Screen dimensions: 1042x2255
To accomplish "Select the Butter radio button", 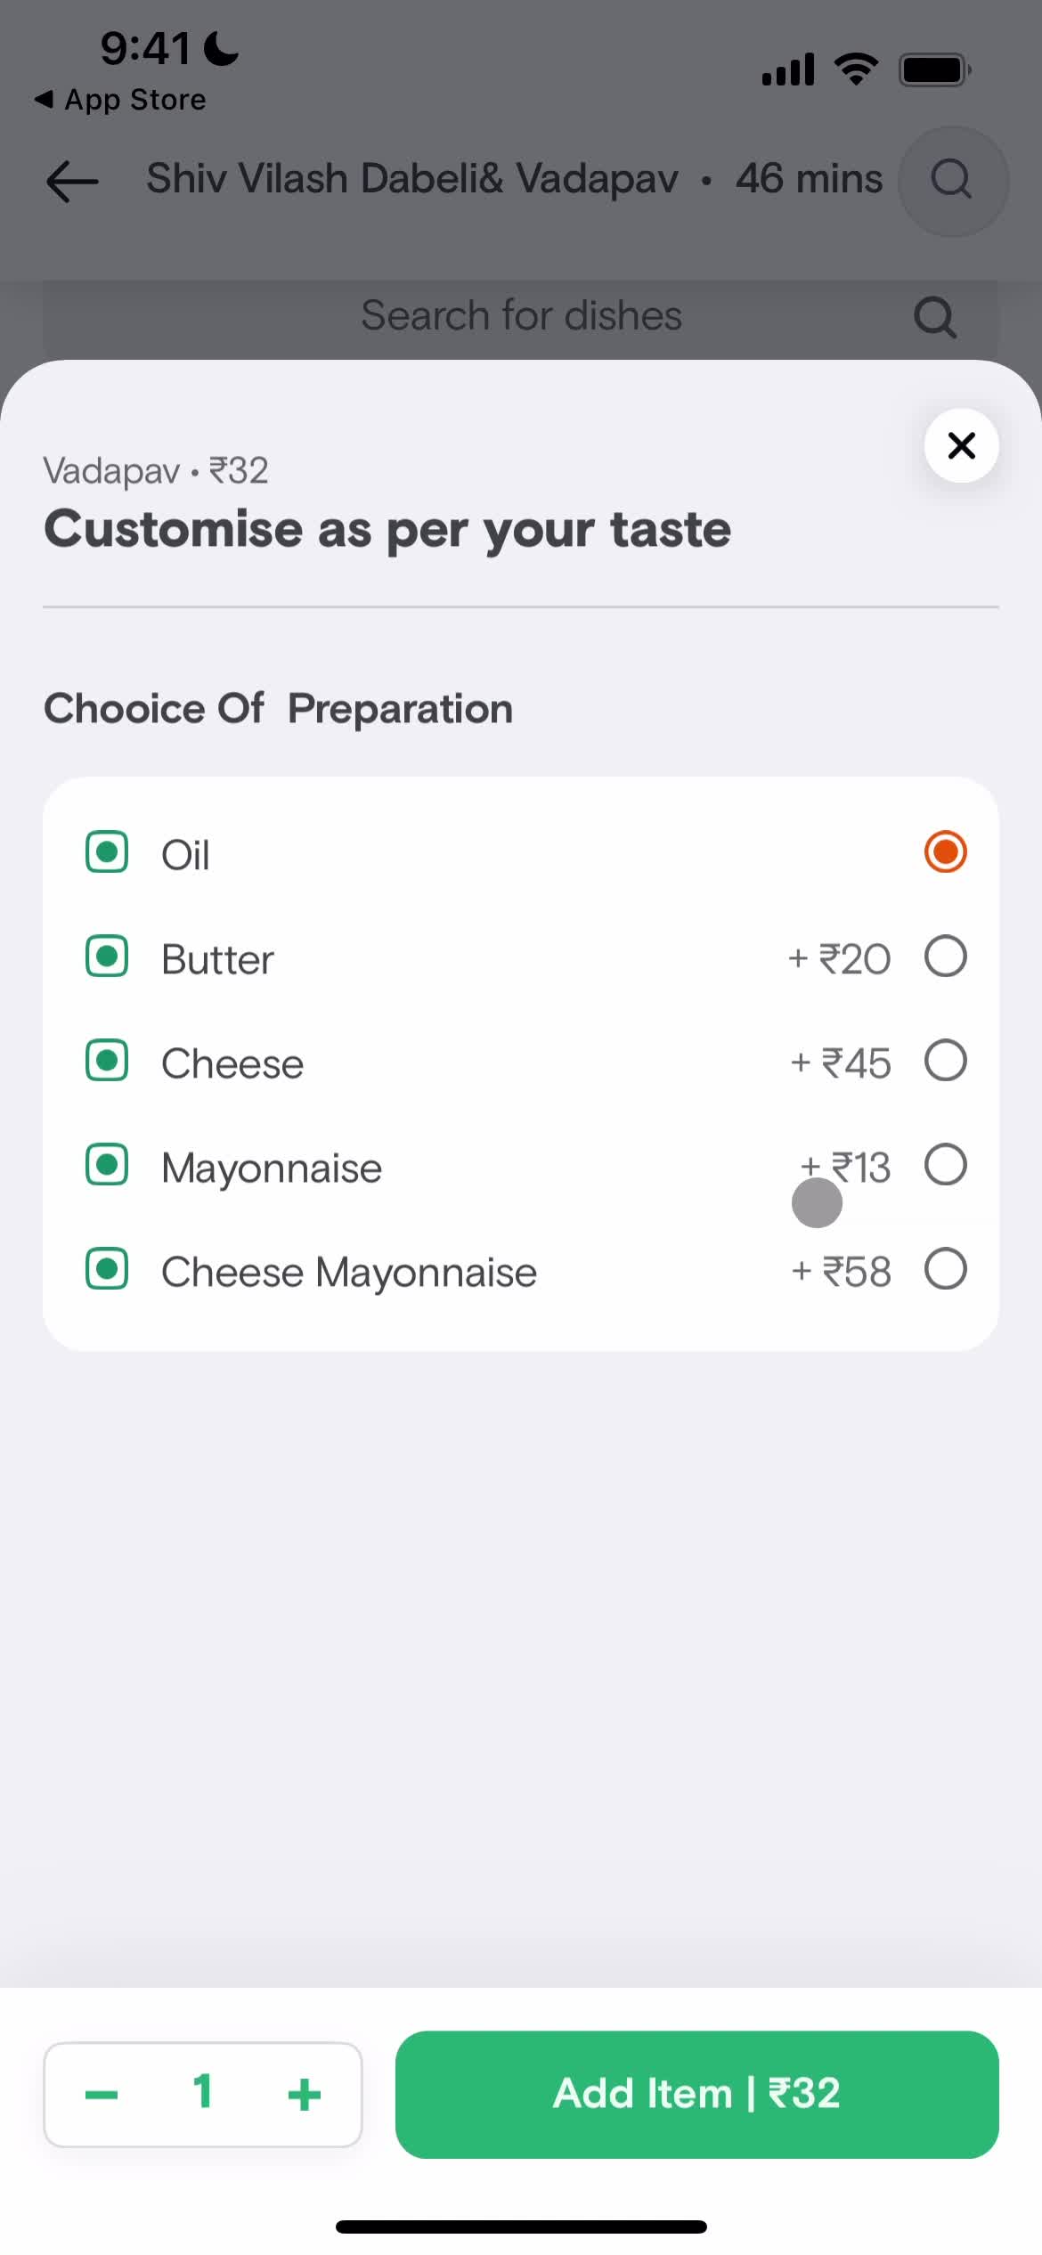I will (x=945, y=957).
